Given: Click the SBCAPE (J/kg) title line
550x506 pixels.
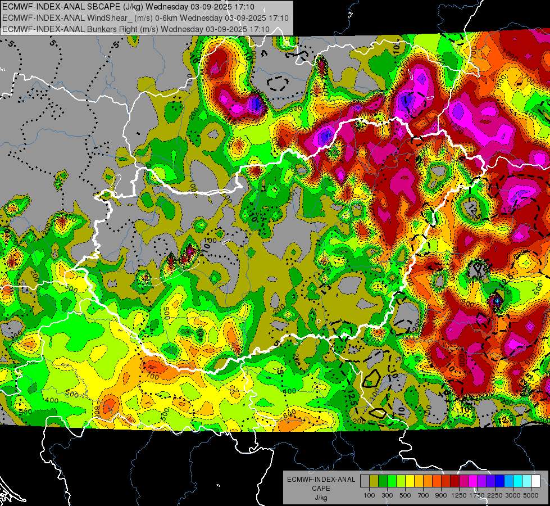Looking at the screenshot, I should point(128,7).
